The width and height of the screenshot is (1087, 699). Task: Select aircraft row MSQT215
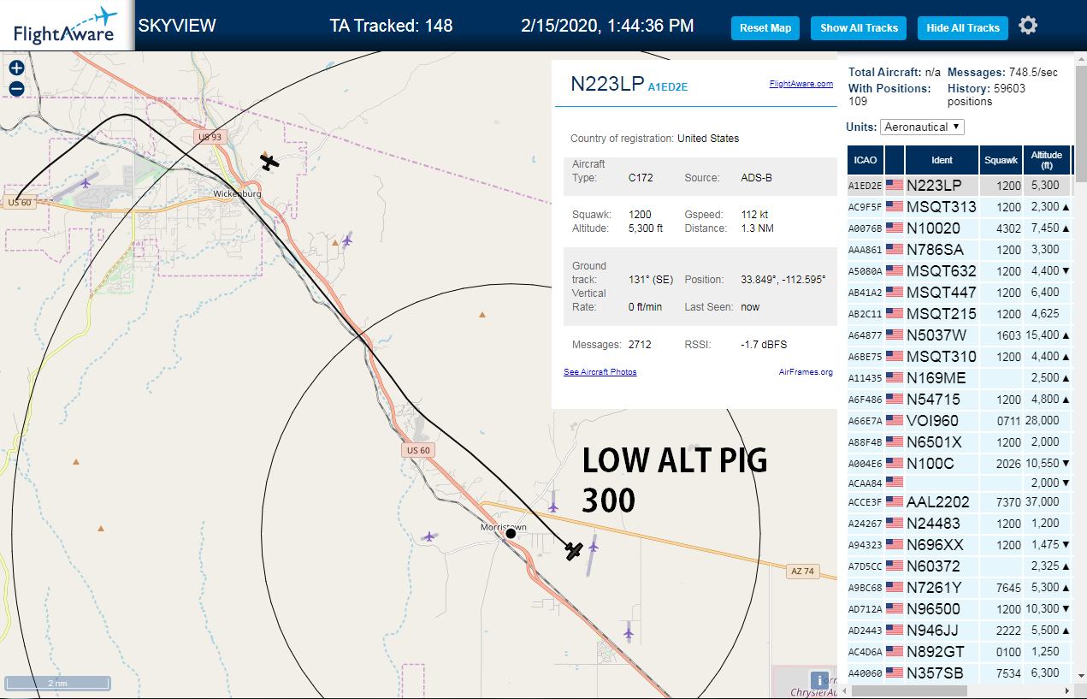[x=959, y=313]
